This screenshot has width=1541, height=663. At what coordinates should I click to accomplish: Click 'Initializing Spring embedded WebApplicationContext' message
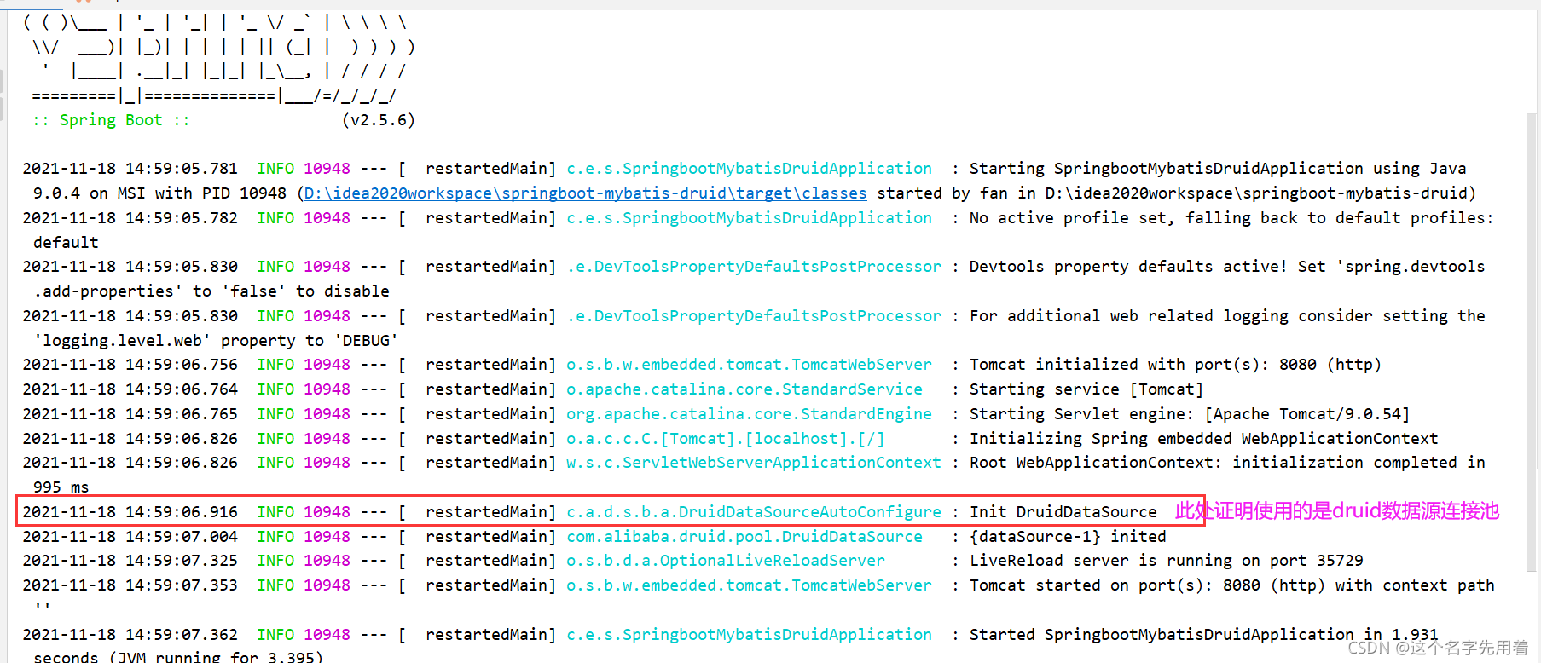coord(1204,439)
